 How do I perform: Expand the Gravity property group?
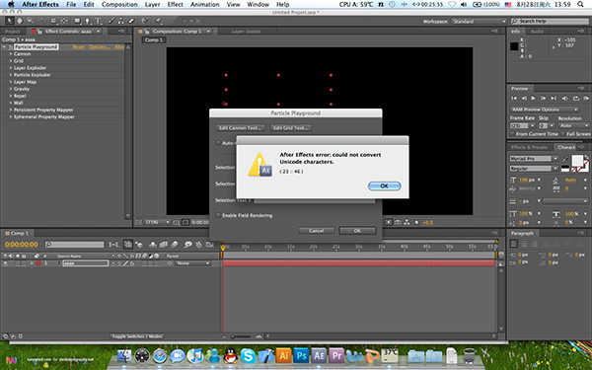coord(11,89)
